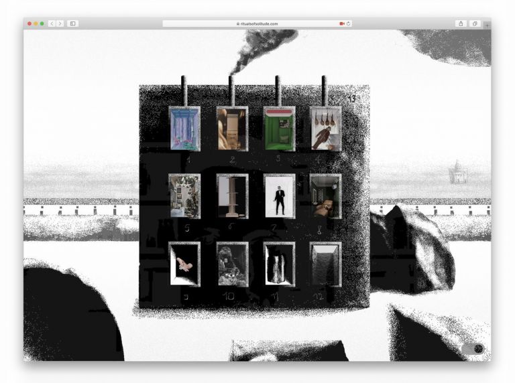Open window 3 with the green room
515x383 pixels.
(x=279, y=129)
